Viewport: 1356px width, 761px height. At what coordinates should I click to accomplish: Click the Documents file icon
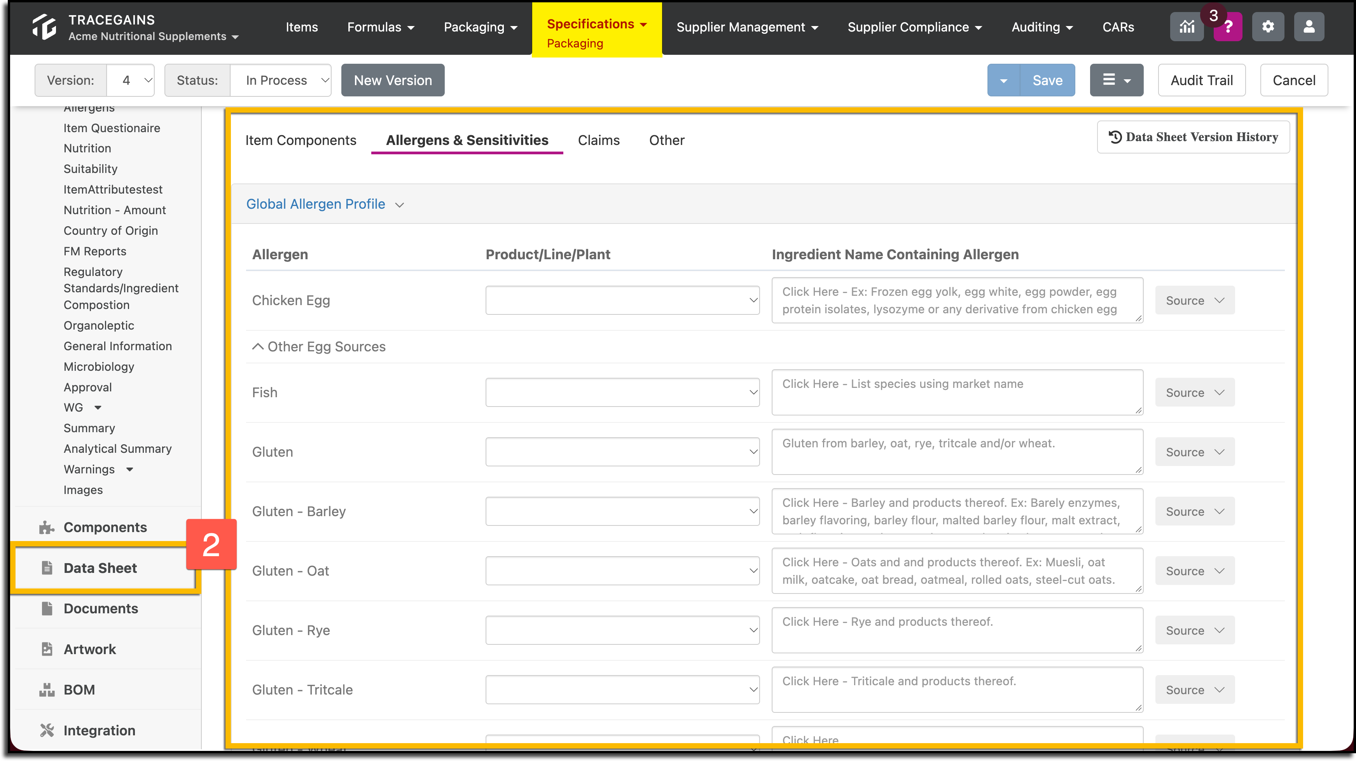47,608
